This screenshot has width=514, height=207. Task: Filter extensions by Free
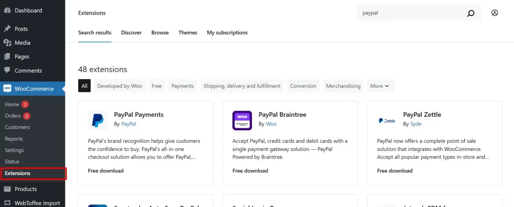(157, 86)
